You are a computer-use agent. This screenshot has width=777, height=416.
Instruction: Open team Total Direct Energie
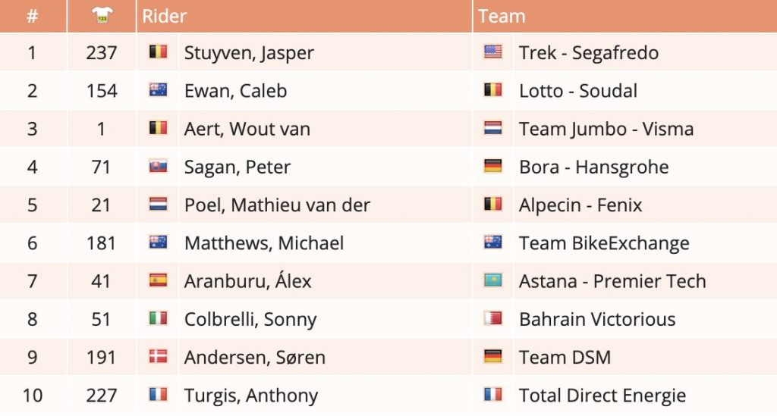pyautogui.click(x=602, y=396)
